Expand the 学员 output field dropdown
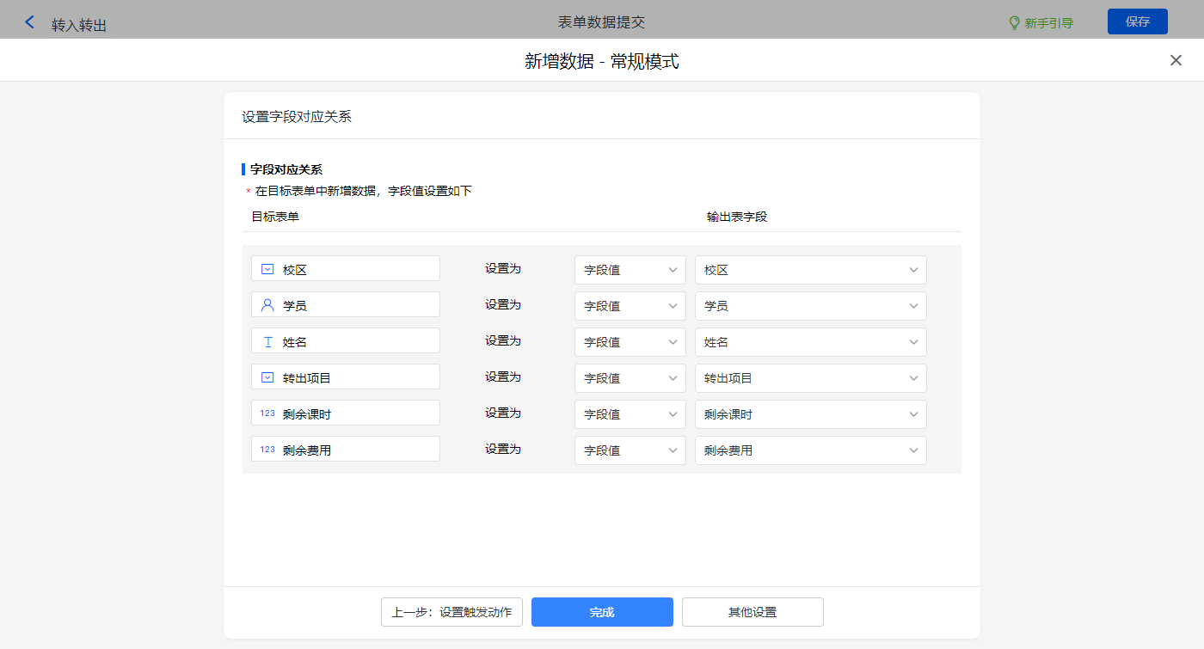This screenshot has height=649, width=1204. point(810,306)
